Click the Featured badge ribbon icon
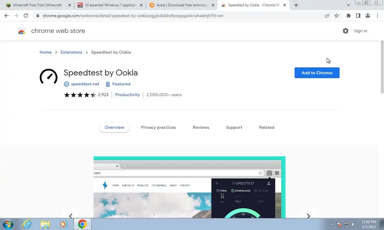Screen dimensions: 384x230 pos(108,84)
